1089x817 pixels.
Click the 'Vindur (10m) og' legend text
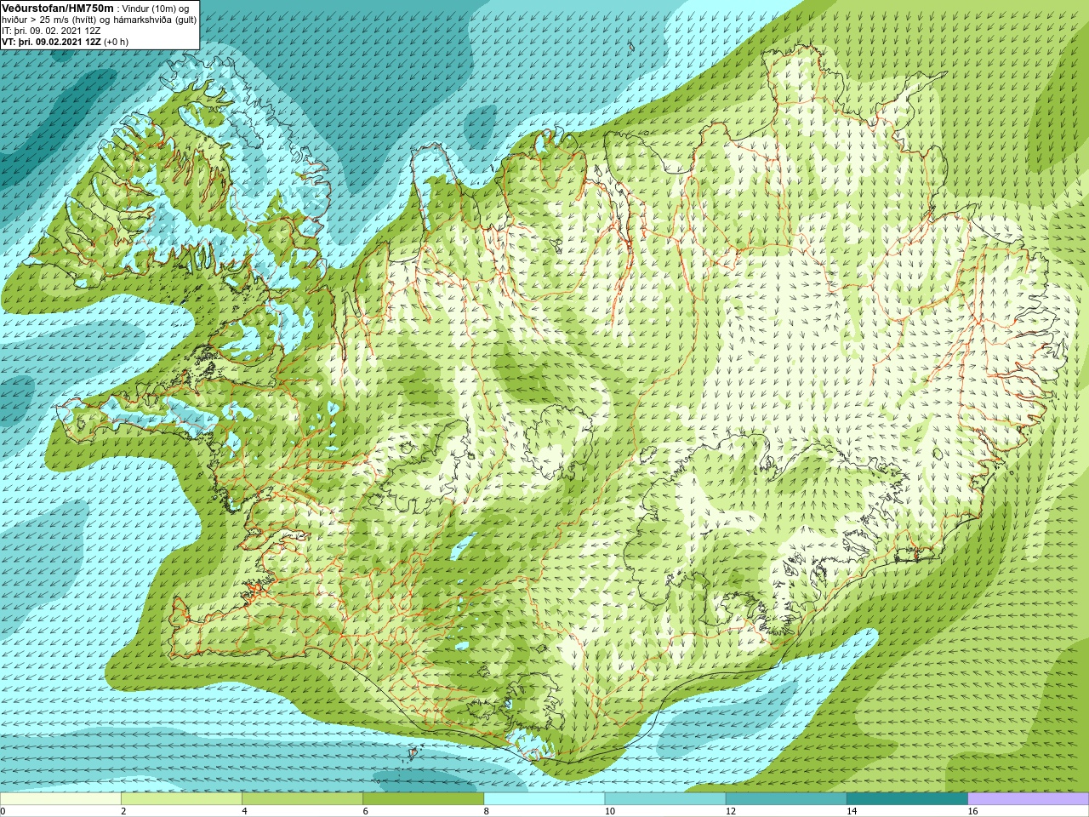(x=155, y=9)
